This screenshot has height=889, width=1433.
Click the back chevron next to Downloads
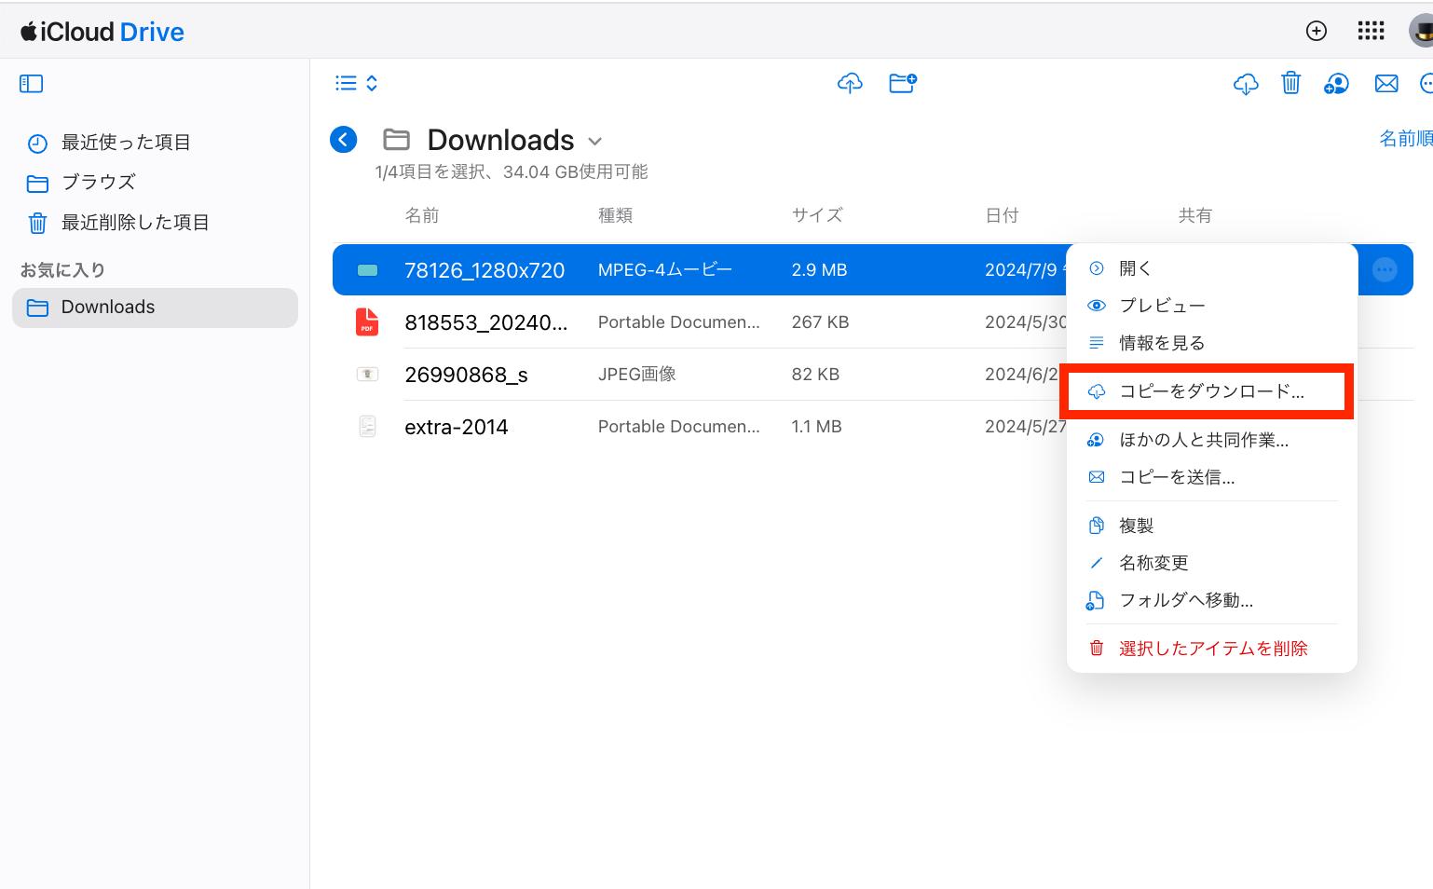pos(343,139)
